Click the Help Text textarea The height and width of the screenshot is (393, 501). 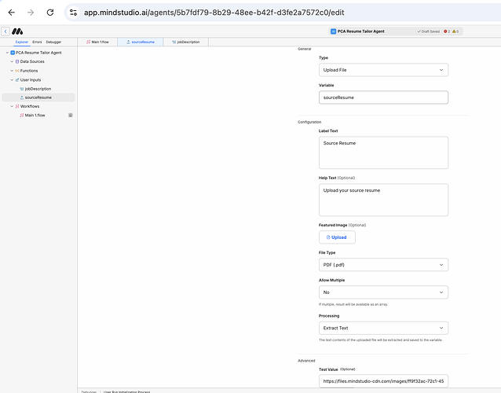click(383, 200)
